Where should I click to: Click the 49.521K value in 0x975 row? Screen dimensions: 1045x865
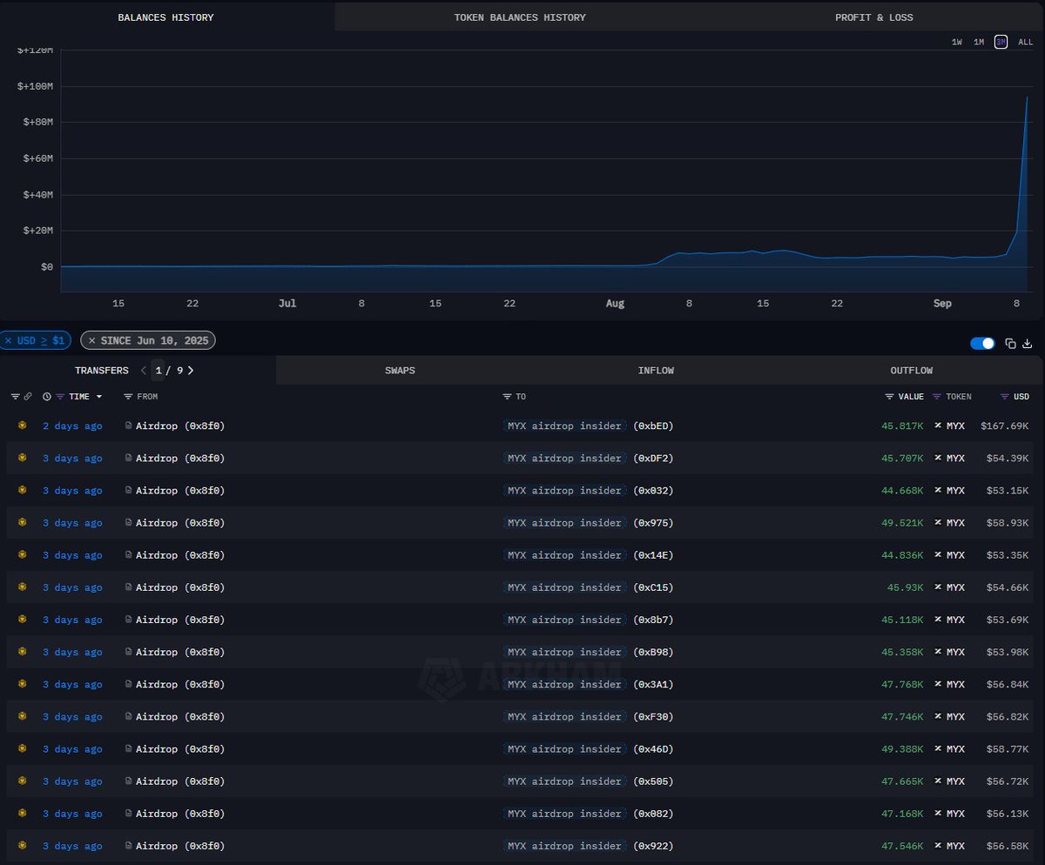[902, 522]
